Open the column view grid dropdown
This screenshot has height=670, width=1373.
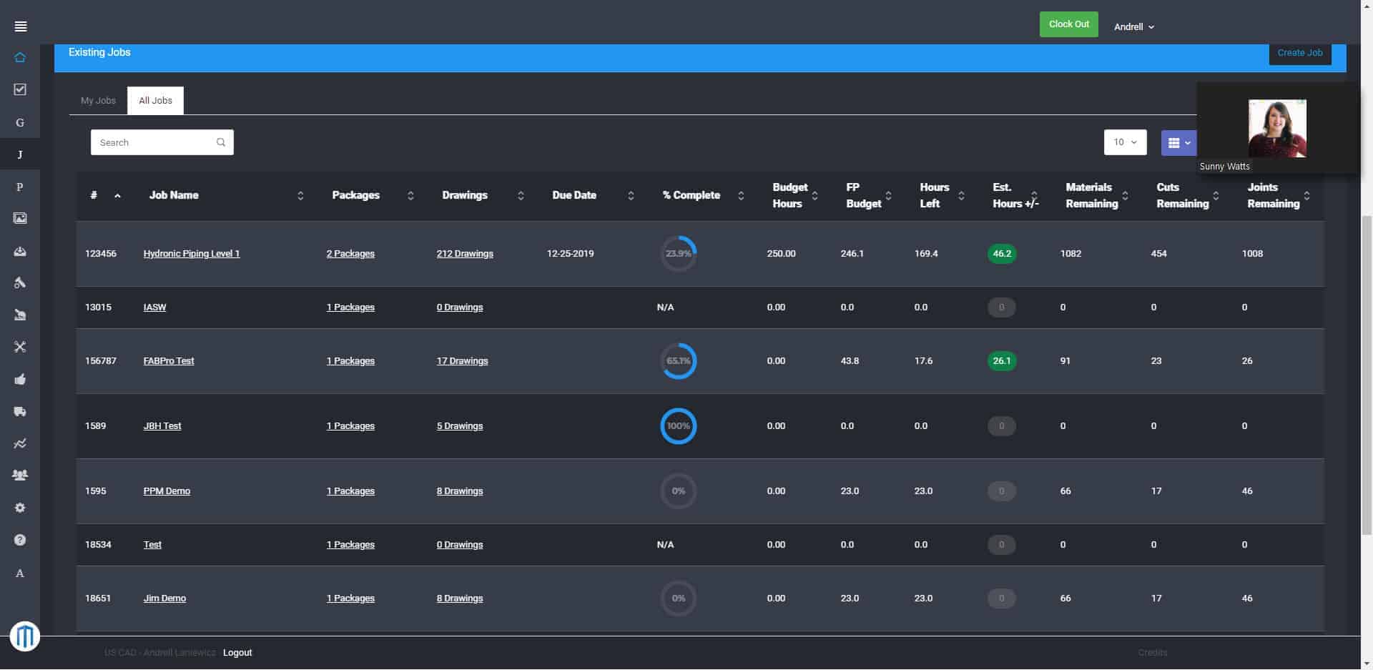tap(1178, 142)
